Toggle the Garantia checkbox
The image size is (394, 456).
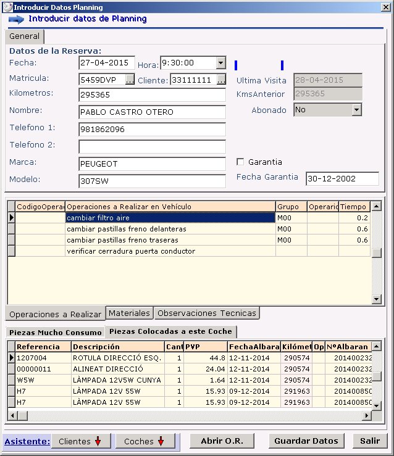tap(240, 162)
